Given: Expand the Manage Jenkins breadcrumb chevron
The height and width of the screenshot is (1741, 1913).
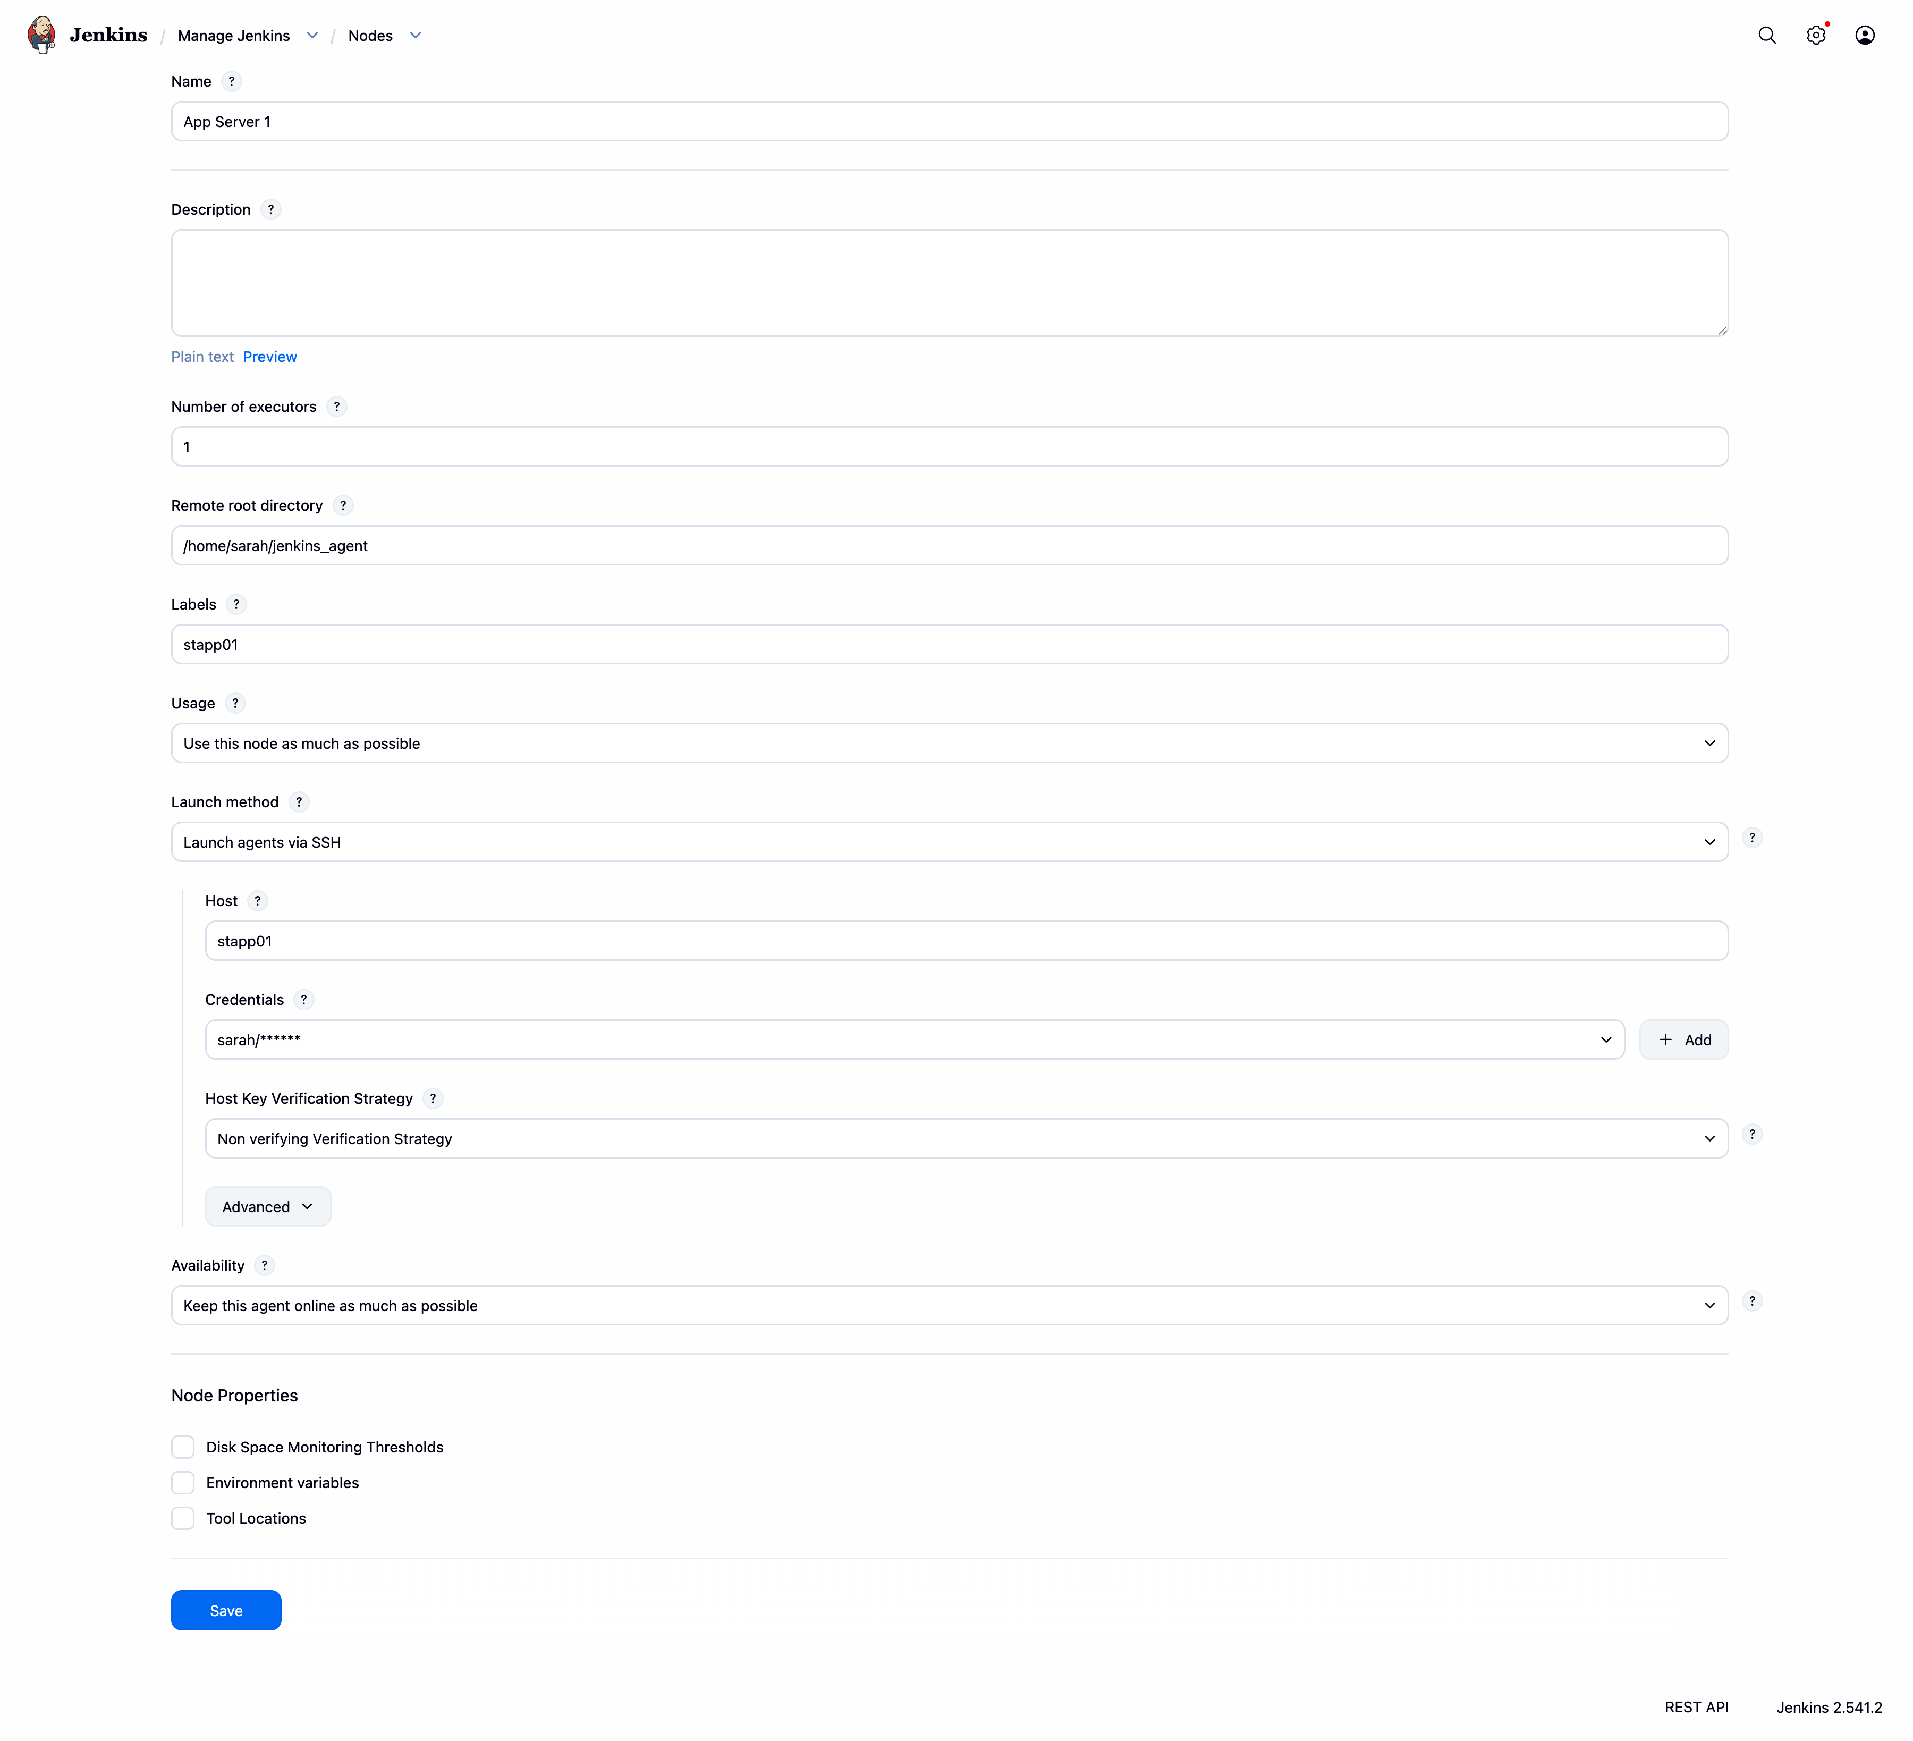Looking at the screenshot, I should coord(312,36).
